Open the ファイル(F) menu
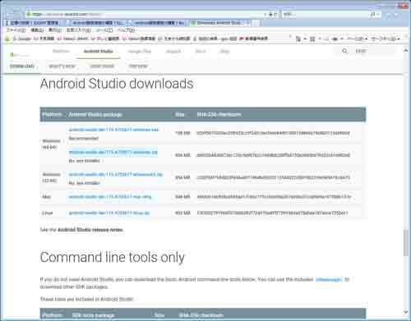Image resolution: width=411 pixels, height=321 pixels. click(16, 30)
